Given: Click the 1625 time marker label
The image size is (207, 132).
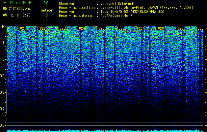Looking at the screenshot, I should (101, 28).
